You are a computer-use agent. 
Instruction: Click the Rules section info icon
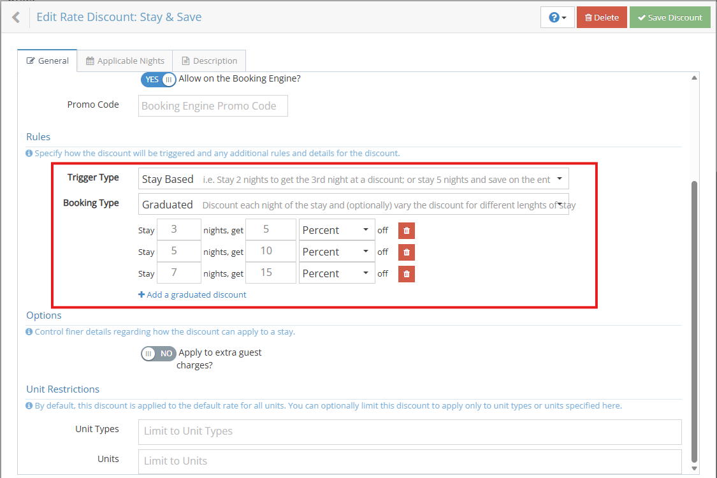(29, 154)
